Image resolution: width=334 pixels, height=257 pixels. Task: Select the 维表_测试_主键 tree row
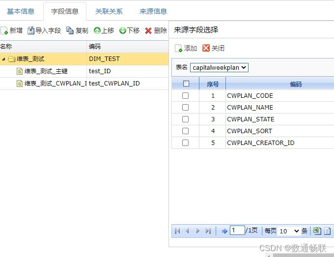(84, 71)
